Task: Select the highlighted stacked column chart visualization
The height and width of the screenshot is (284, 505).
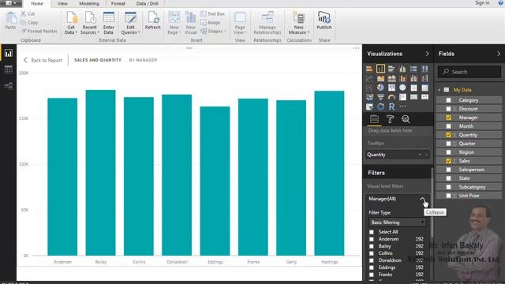Action: pyautogui.click(x=380, y=69)
